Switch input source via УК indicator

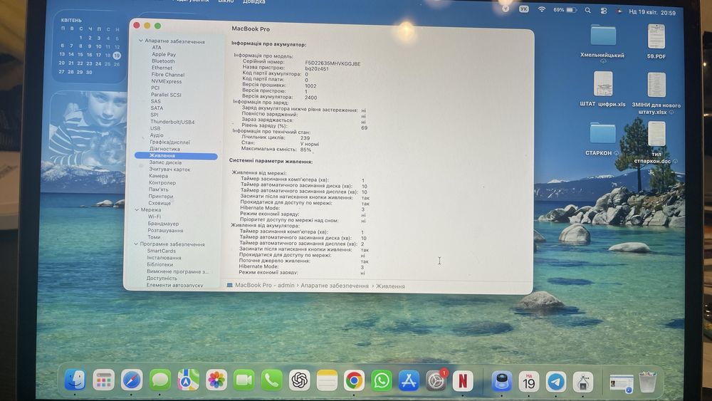(x=523, y=9)
